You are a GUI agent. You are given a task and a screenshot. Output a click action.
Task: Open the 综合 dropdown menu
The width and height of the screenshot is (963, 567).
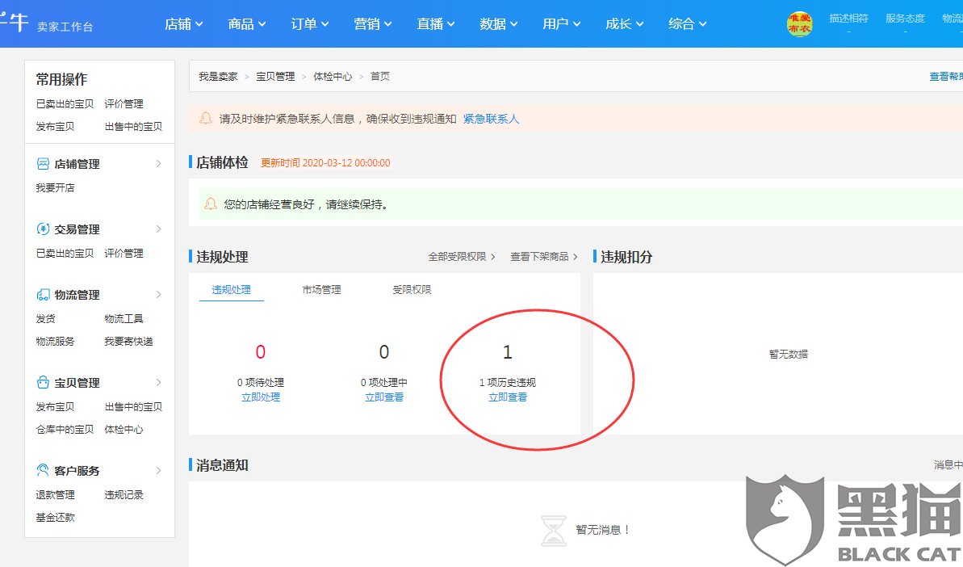(687, 24)
